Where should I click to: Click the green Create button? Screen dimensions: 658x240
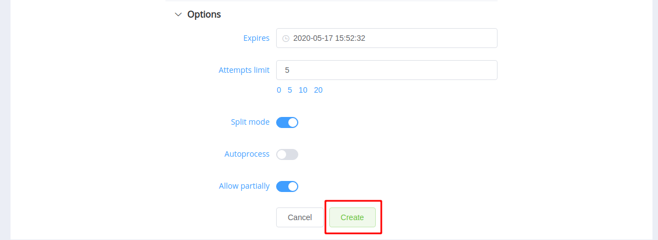[353, 217]
